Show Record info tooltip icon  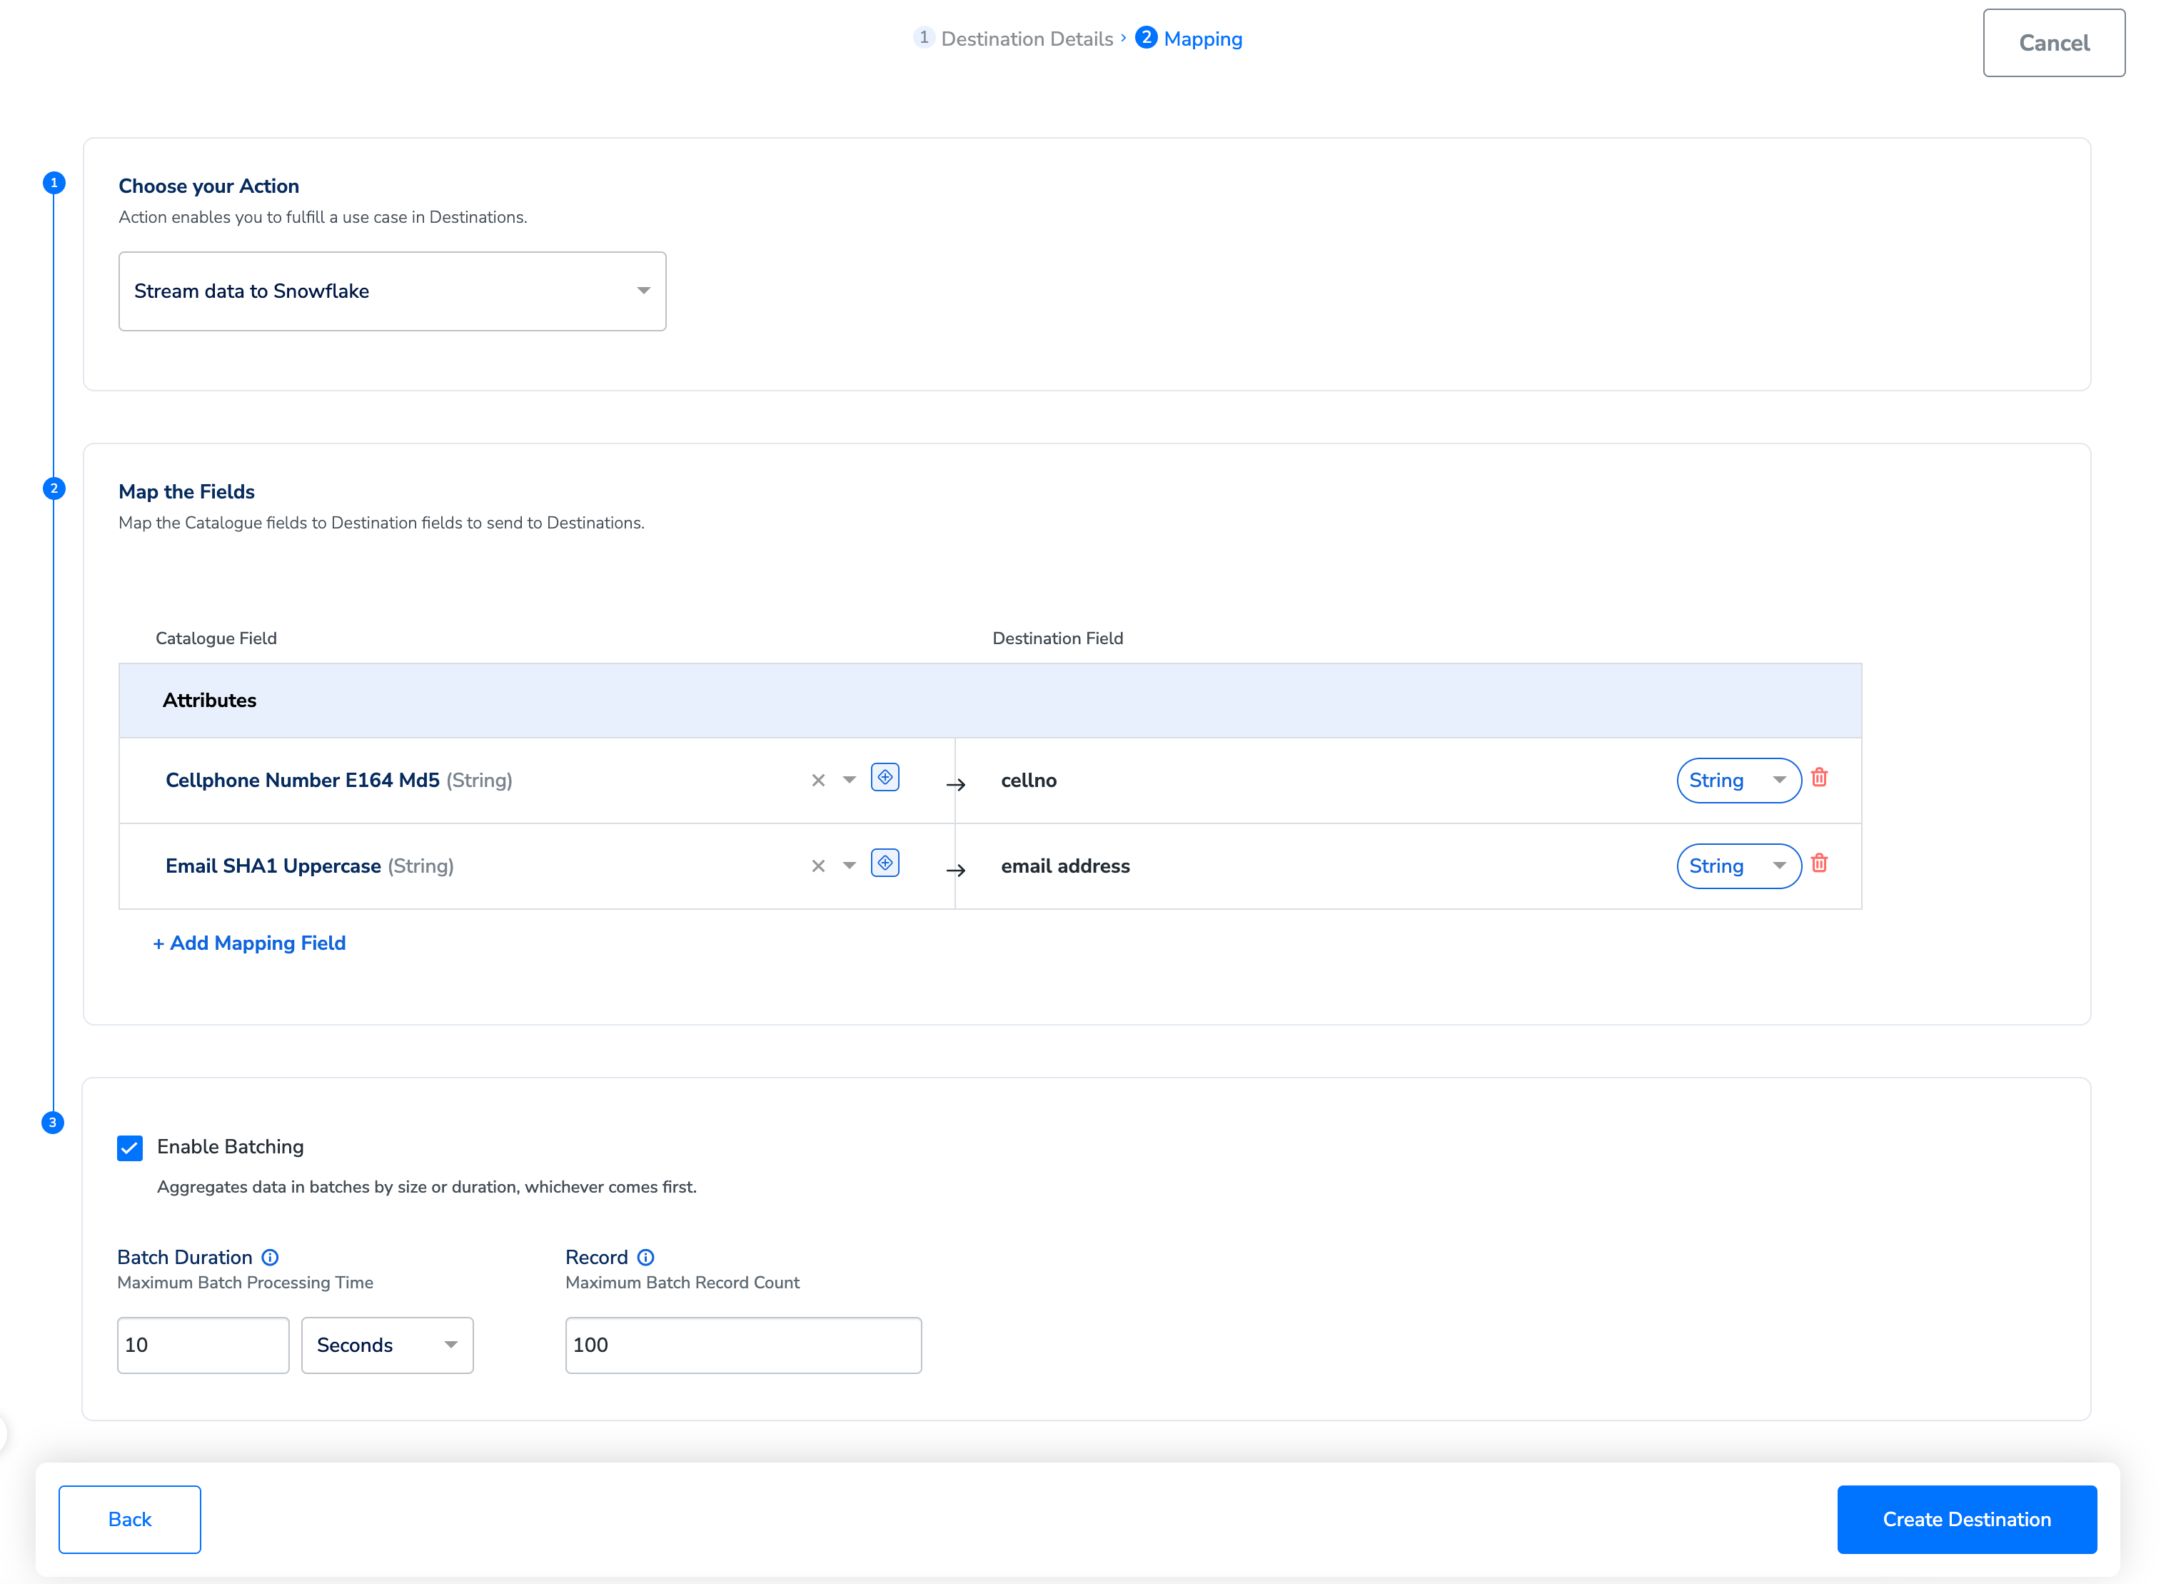tap(646, 1257)
